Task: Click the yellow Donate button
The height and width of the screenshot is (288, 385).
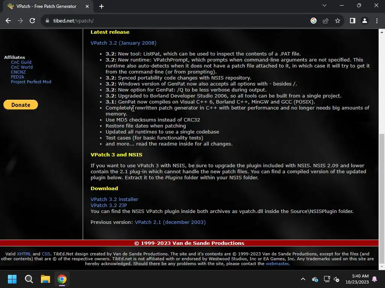Action: (x=21, y=105)
